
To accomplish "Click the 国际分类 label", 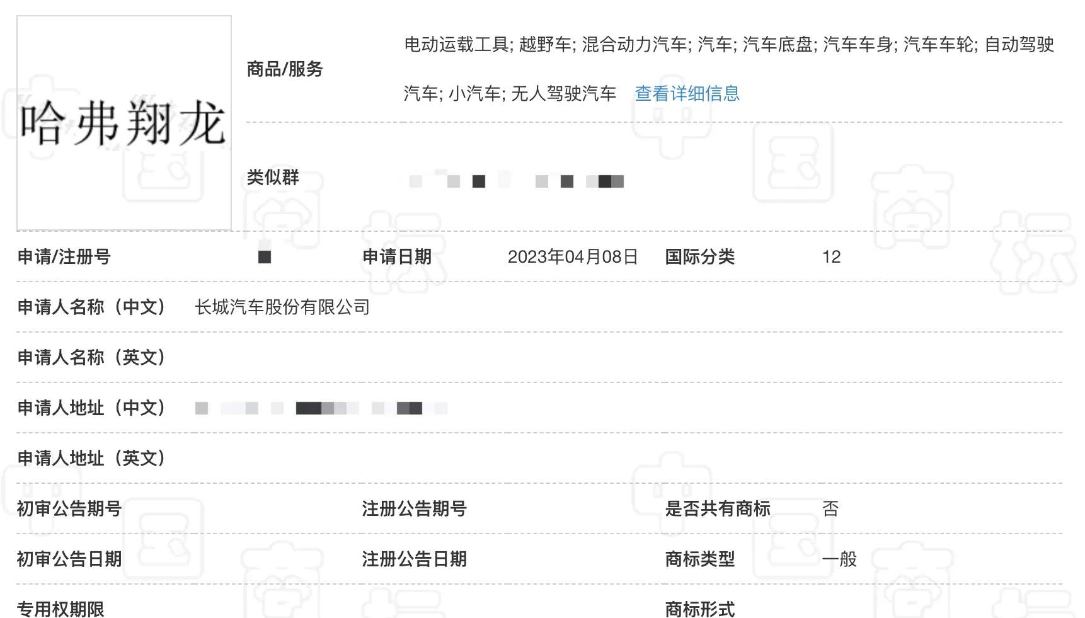I will [700, 256].
